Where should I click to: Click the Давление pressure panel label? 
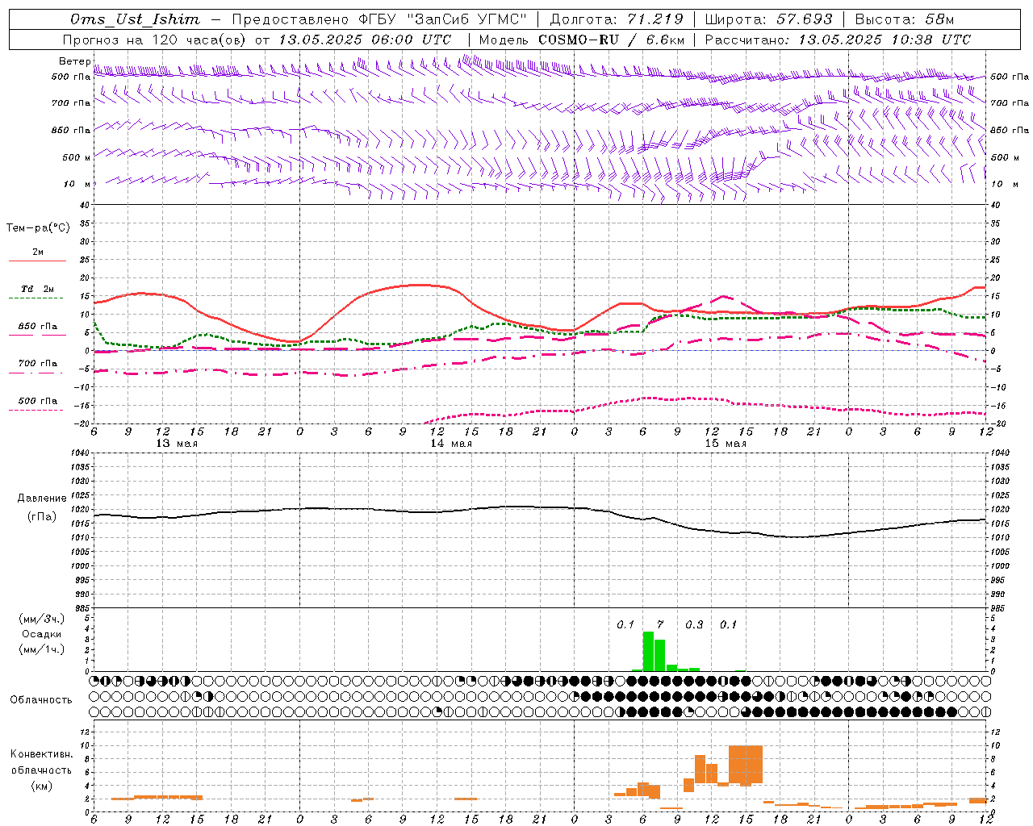pos(42,499)
